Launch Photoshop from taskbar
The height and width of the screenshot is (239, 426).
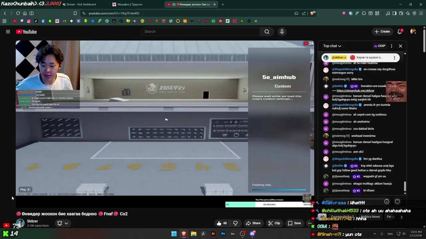click(223, 234)
